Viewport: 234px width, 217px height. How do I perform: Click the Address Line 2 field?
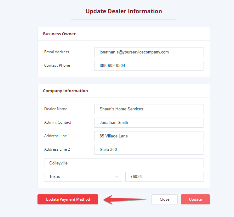click(x=149, y=150)
